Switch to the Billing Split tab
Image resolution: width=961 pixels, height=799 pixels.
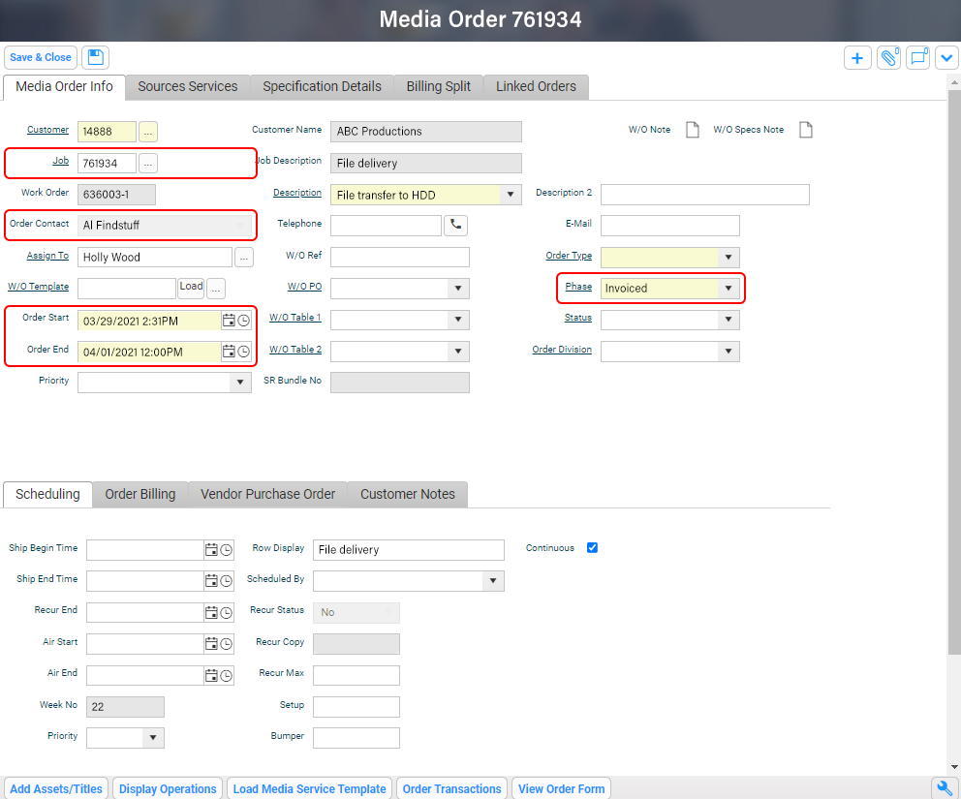click(437, 86)
